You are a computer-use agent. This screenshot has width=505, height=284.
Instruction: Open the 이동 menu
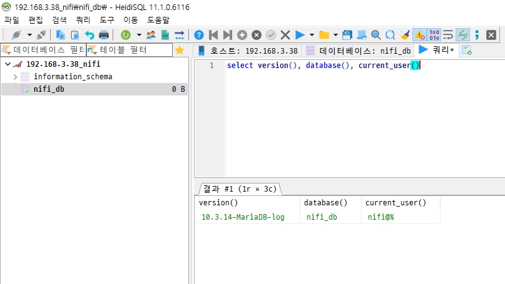[131, 20]
